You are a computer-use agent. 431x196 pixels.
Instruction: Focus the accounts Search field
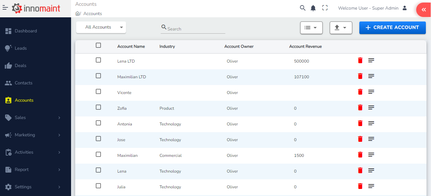[193, 28]
